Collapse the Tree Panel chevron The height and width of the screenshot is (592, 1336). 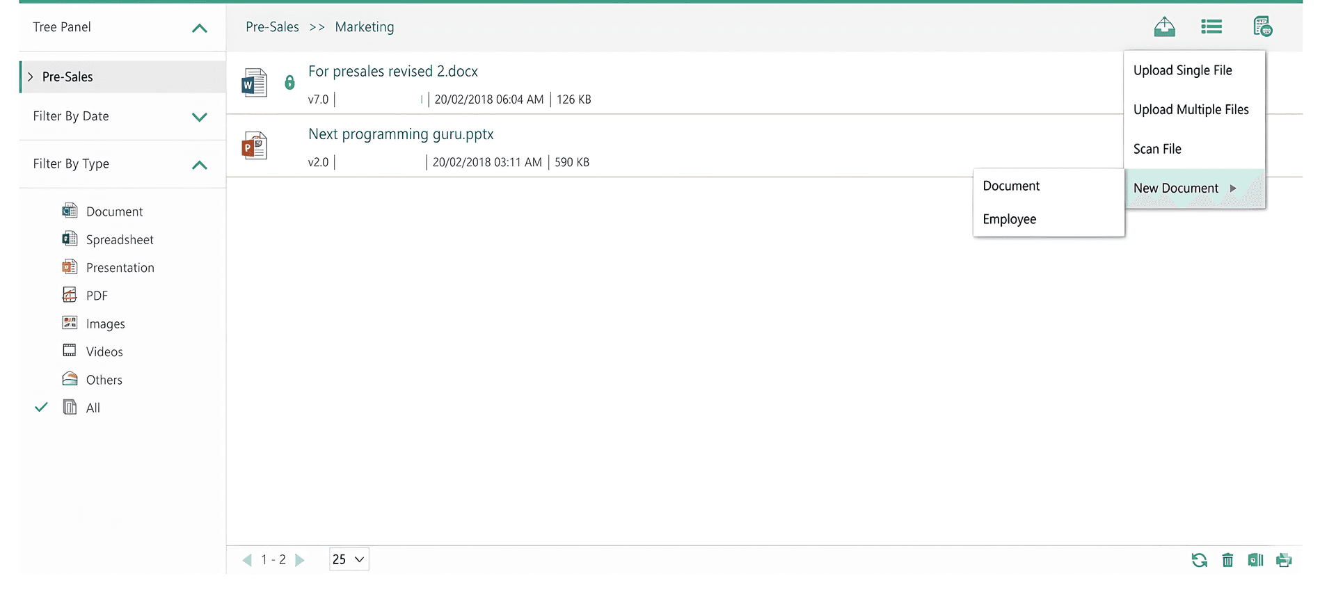coord(200,28)
